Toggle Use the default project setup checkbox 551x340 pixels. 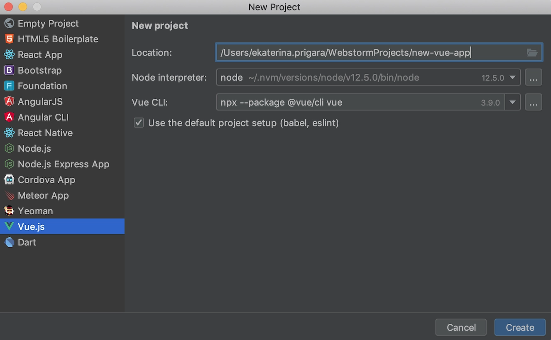click(x=139, y=123)
